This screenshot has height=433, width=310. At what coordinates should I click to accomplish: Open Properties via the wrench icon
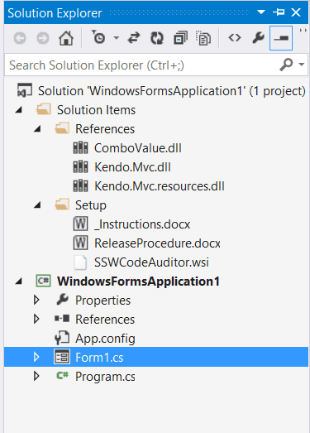coord(259,38)
